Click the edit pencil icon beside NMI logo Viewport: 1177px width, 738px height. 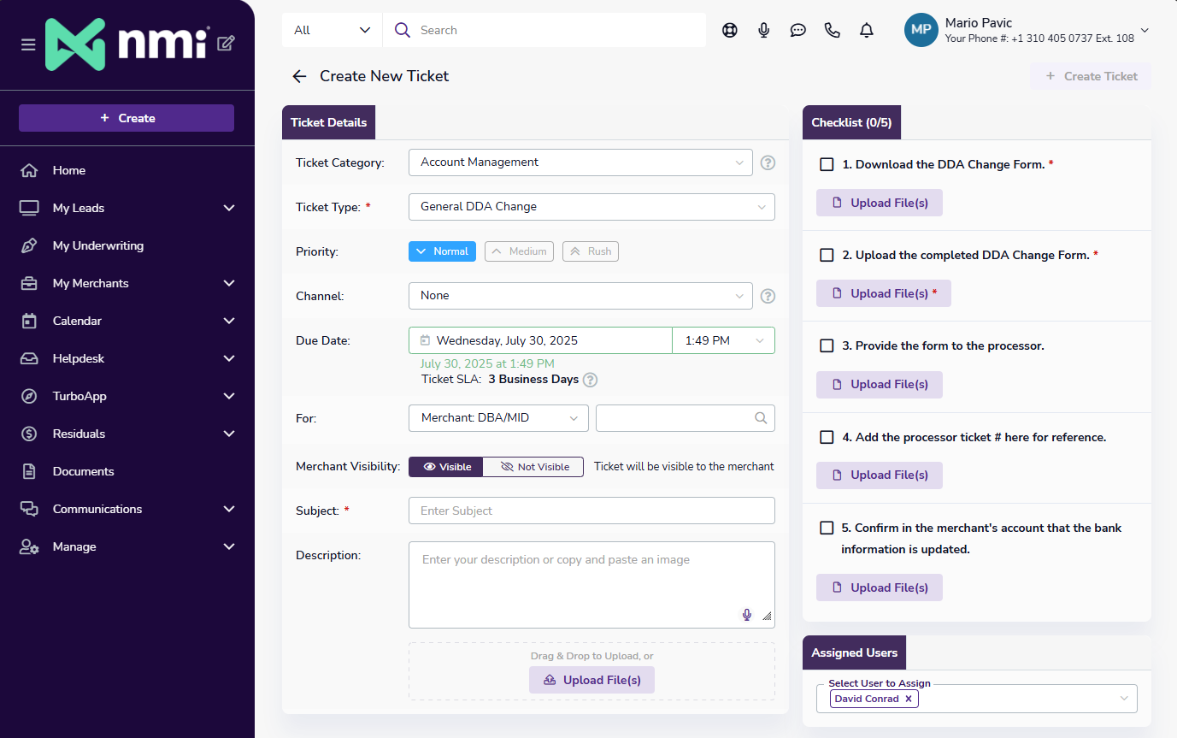pos(226,44)
